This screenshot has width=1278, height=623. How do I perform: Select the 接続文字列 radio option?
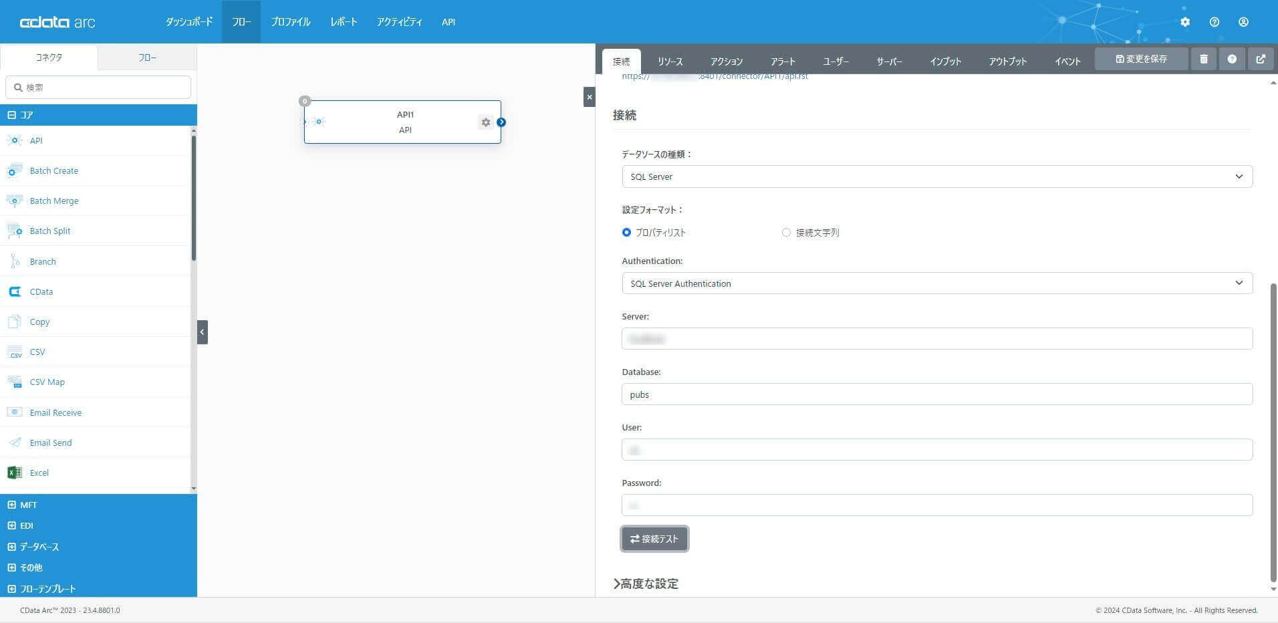pos(786,233)
